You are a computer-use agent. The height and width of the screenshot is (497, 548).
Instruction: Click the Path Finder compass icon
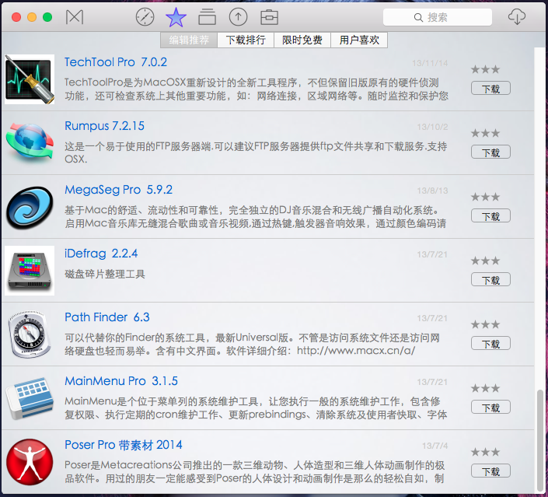30,334
